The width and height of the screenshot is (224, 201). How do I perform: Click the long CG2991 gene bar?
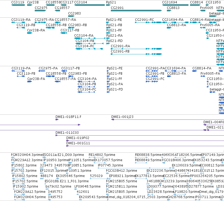tap(136, 11)
